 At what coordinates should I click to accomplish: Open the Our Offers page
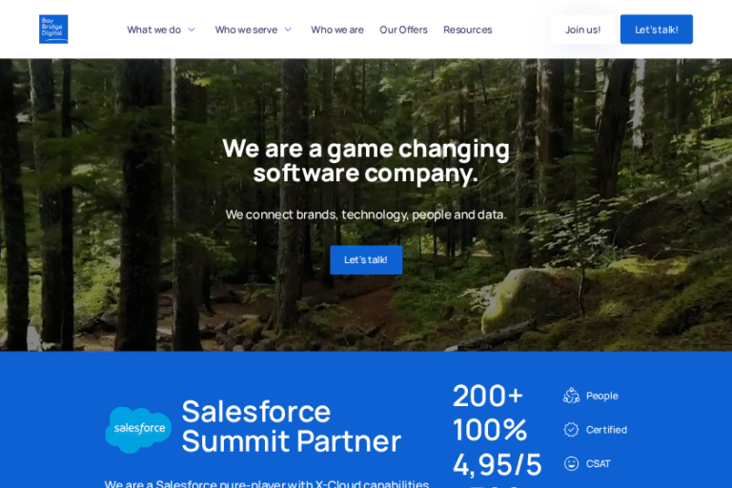coord(403,30)
